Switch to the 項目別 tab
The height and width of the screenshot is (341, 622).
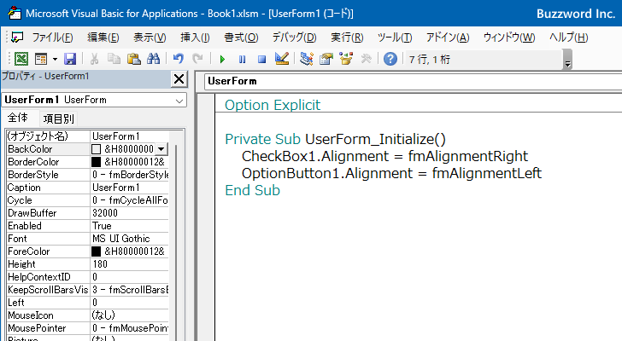[58, 118]
